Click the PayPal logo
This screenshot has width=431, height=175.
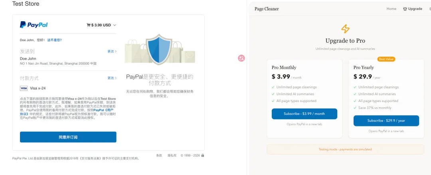34,25
